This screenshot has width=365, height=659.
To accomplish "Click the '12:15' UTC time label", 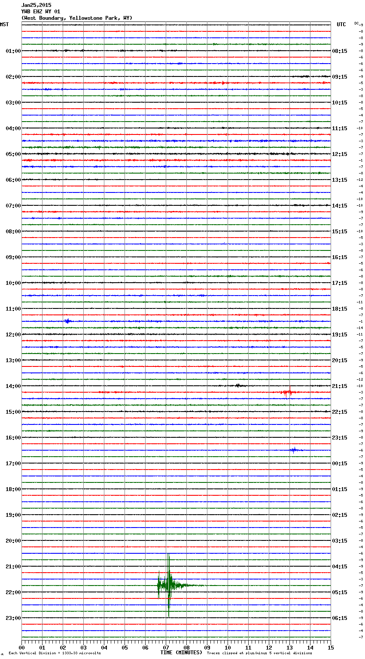I will (x=340, y=154).
